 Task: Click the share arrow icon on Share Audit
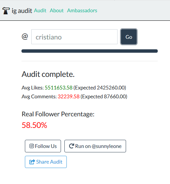[32, 162]
